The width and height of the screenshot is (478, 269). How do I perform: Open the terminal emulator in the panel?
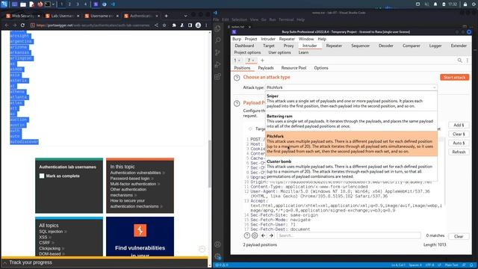click(48, 4)
